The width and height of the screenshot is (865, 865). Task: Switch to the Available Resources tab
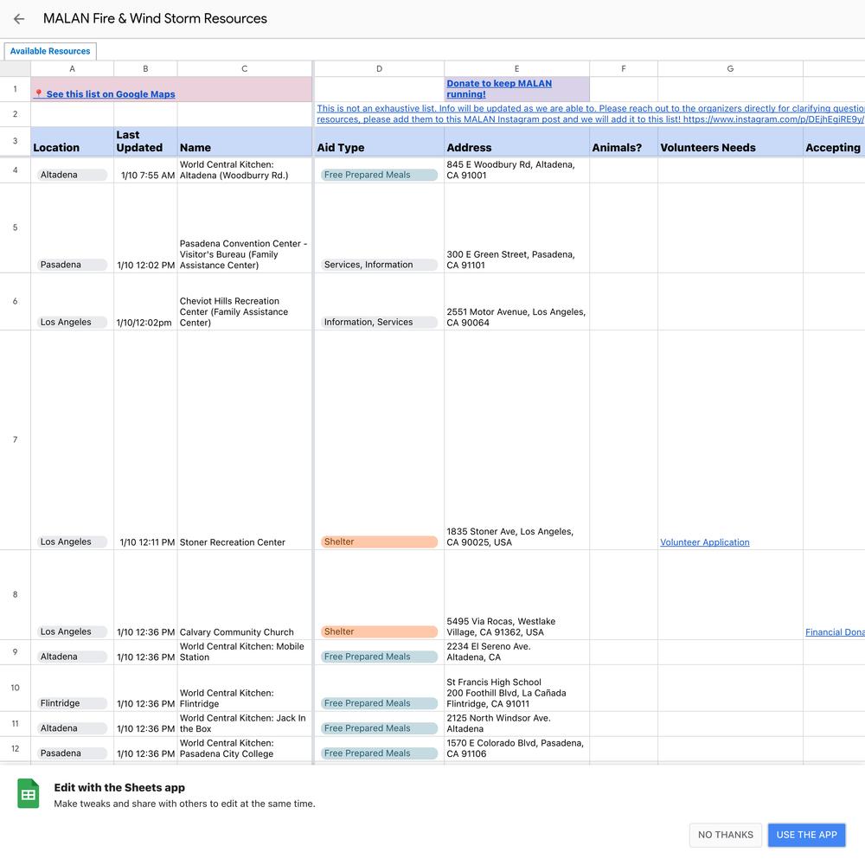click(50, 51)
